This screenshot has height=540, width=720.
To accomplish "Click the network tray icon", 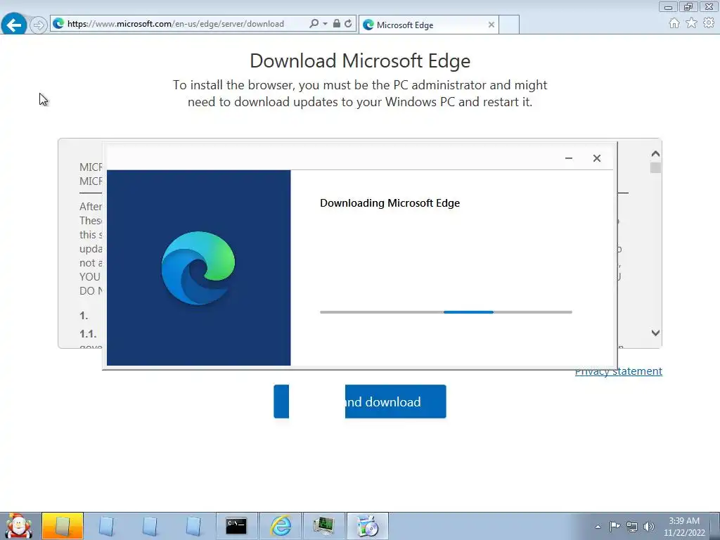I will (x=632, y=527).
